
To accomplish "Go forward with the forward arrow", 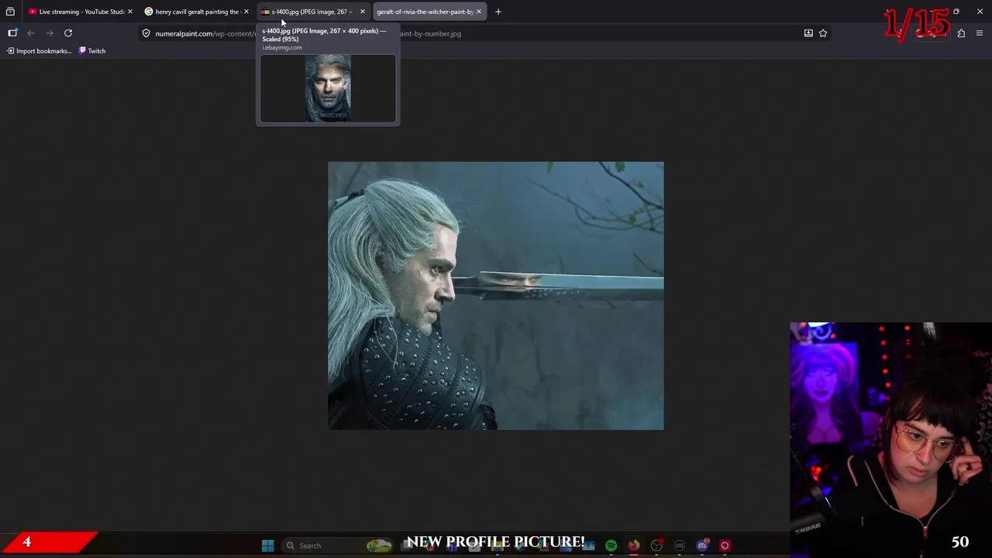I will (x=50, y=33).
